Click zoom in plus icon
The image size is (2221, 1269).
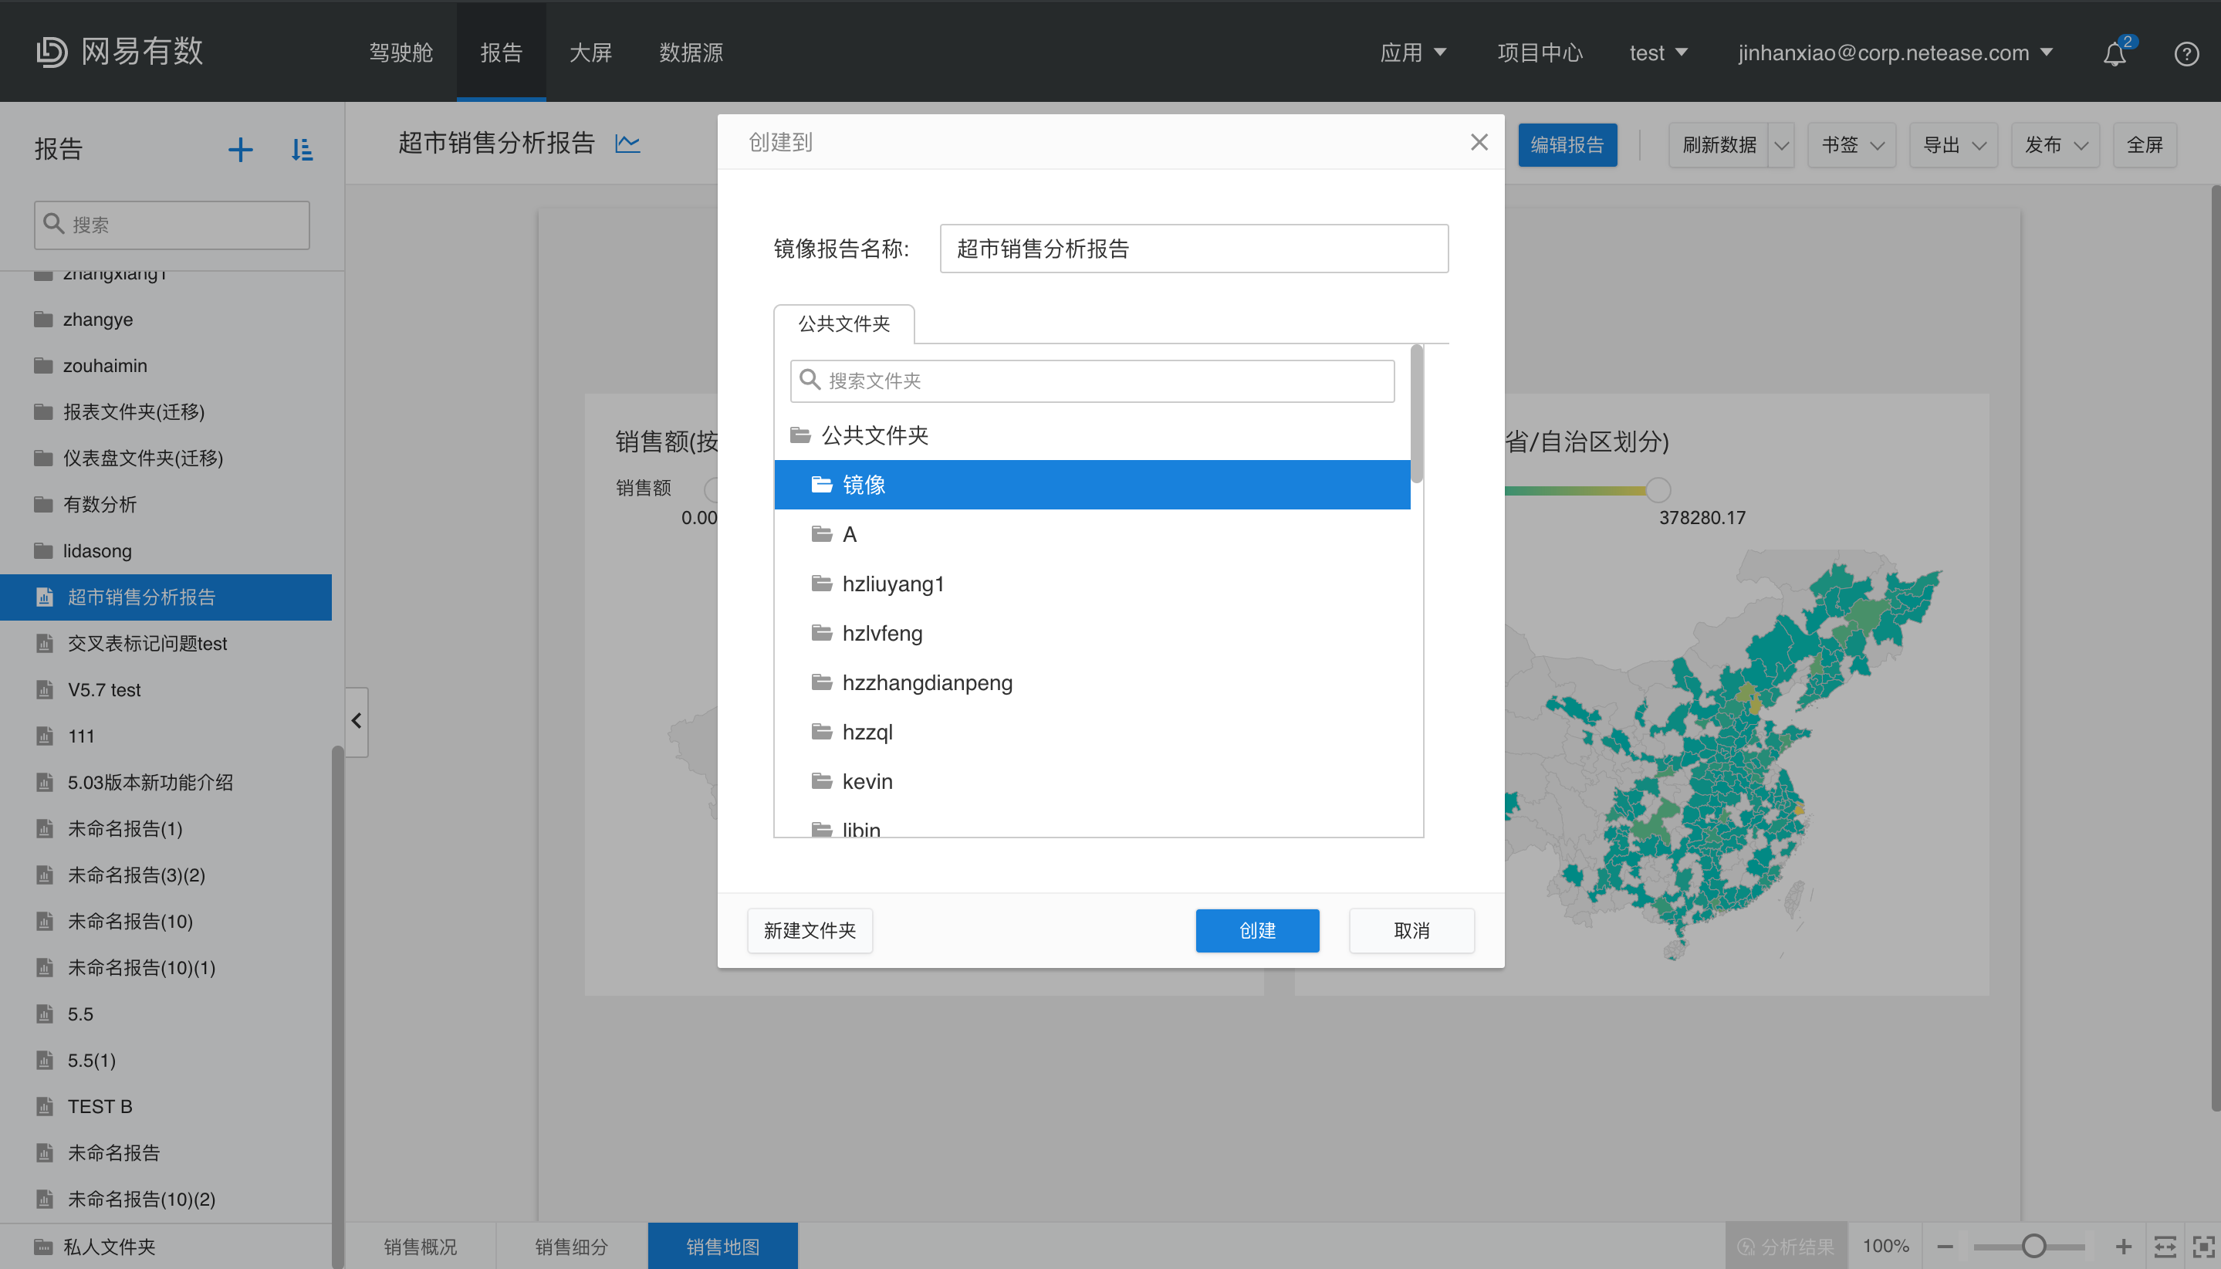click(2124, 1247)
